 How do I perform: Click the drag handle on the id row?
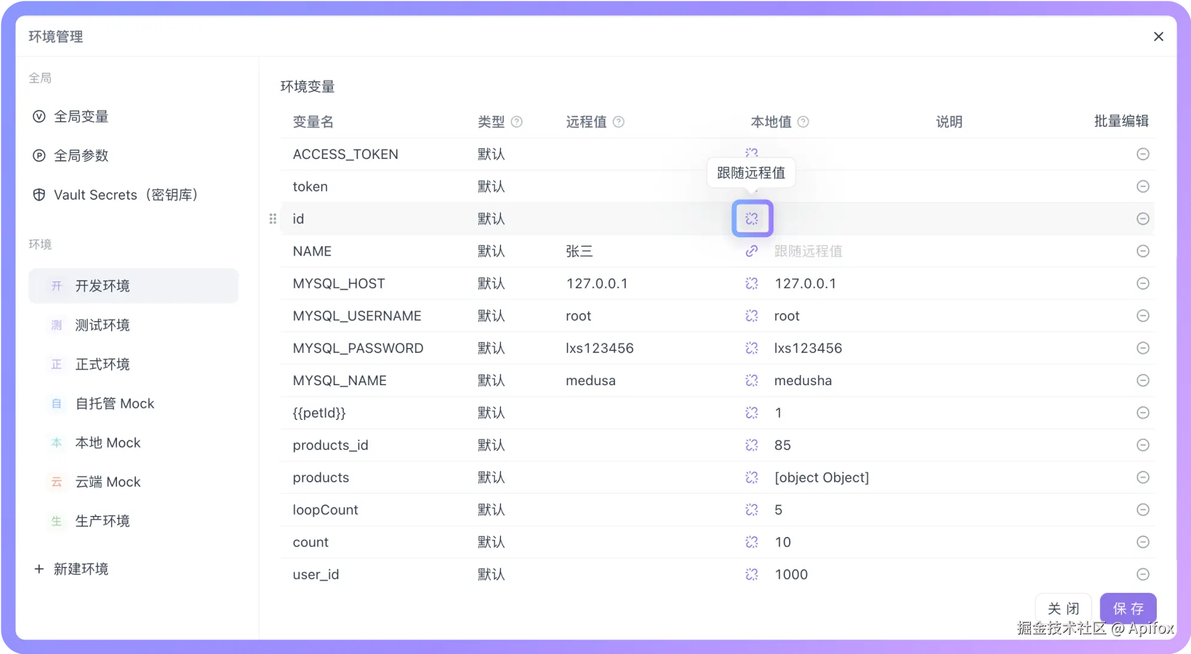point(273,219)
